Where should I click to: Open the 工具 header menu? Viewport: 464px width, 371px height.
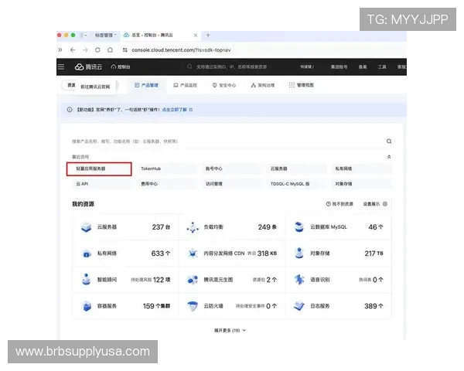pos(382,67)
